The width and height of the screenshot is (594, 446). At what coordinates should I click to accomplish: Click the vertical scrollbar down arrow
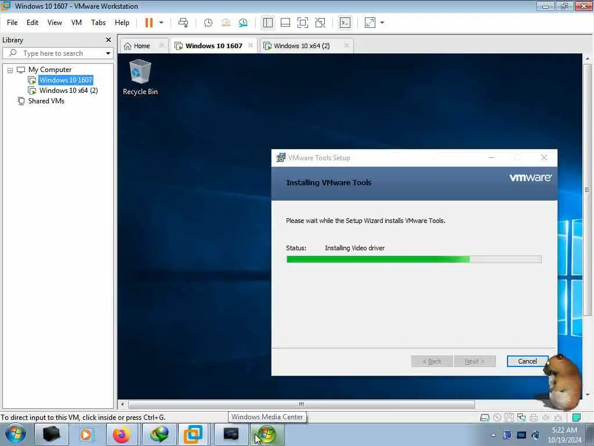point(587,395)
